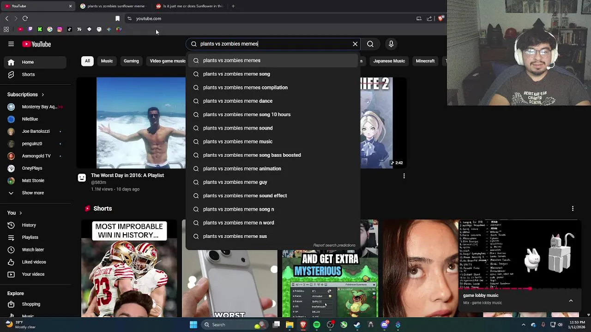Open the video options three-dot menu
The height and width of the screenshot is (332, 591).
point(404,176)
